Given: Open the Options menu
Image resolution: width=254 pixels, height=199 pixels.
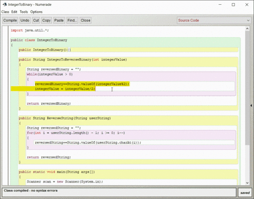Looking at the screenshot, I should tap(37, 12).
